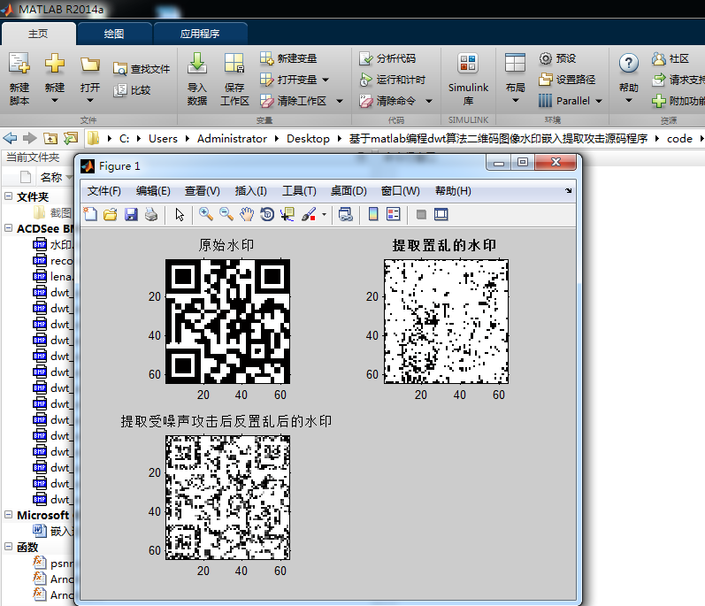Image resolution: width=705 pixels, height=606 pixels.
Task: Click Desktop in the address path
Action: [x=308, y=139]
